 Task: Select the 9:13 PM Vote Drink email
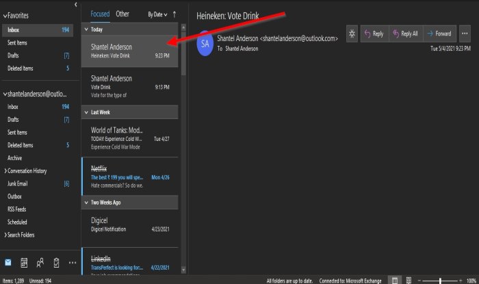[x=130, y=86]
